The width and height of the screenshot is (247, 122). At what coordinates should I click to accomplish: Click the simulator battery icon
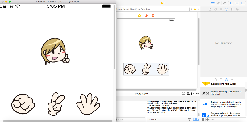tap(107, 6)
